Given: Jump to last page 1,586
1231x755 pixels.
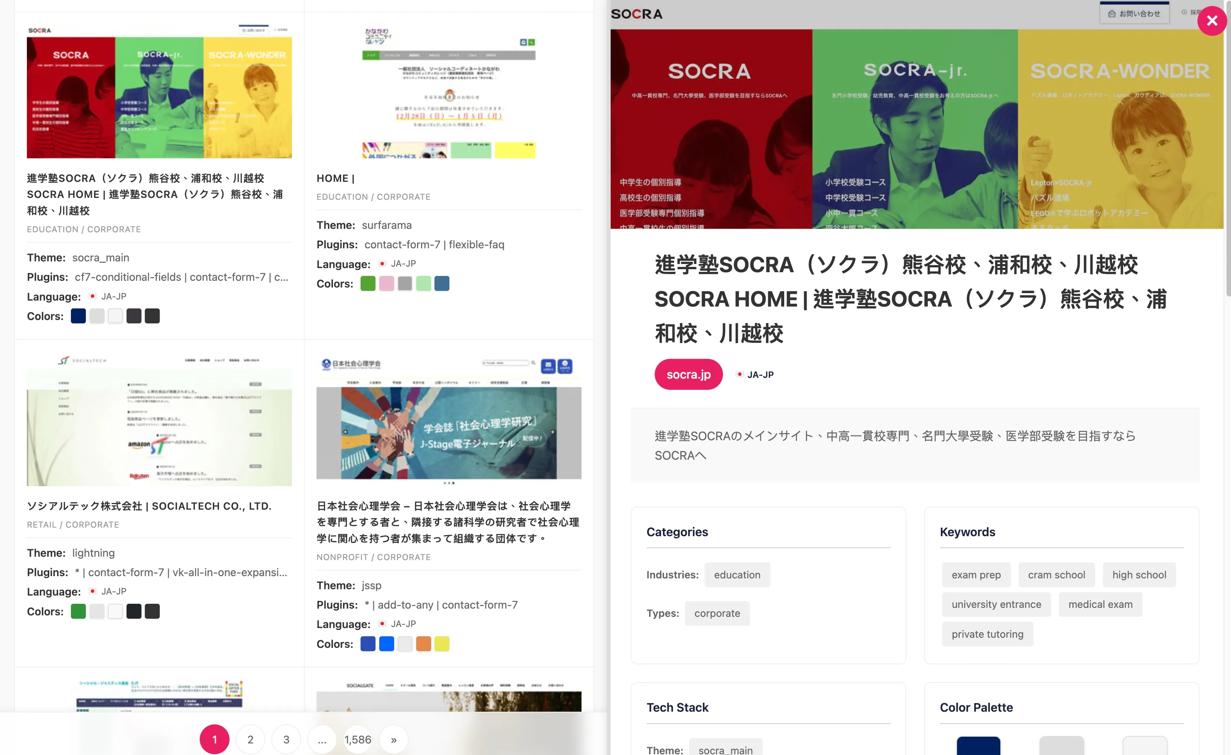Looking at the screenshot, I should pos(358,739).
